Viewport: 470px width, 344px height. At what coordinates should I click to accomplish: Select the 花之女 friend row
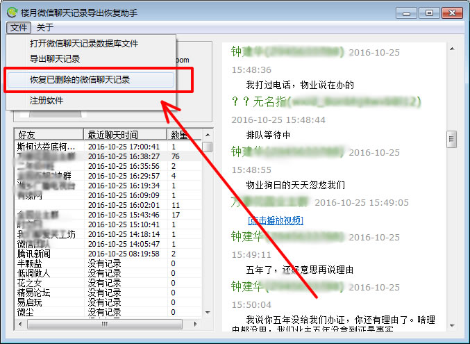(x=108, y=283)
